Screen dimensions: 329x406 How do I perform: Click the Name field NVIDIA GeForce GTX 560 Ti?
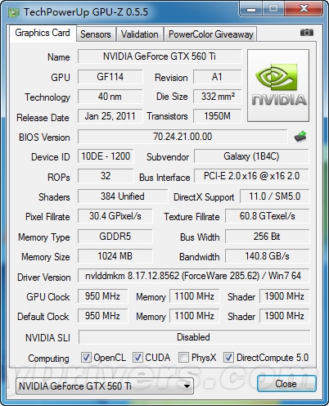point(160,56)
